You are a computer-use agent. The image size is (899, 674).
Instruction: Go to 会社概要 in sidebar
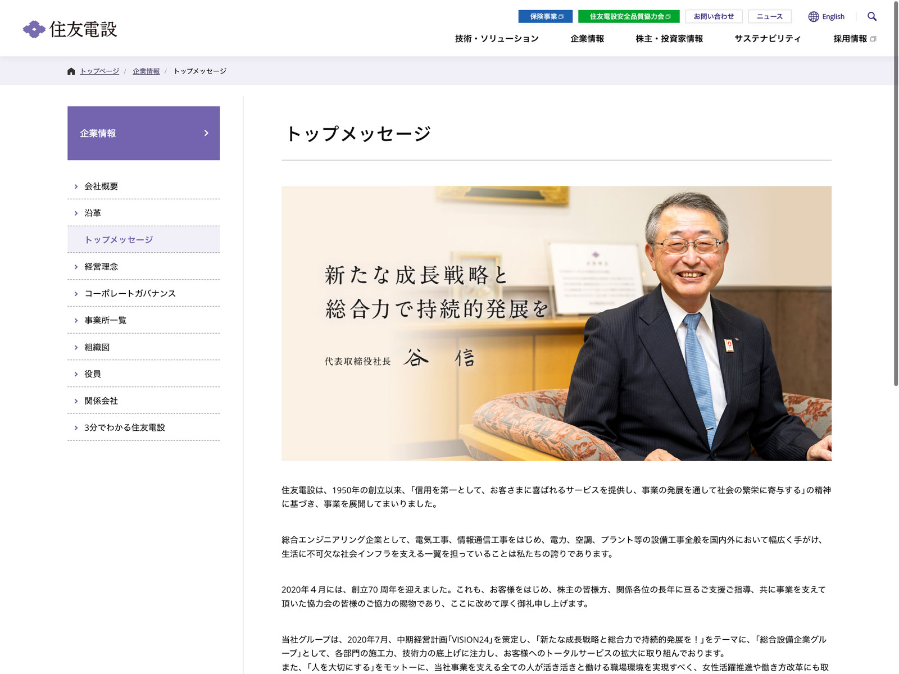[x=101, y=186]
